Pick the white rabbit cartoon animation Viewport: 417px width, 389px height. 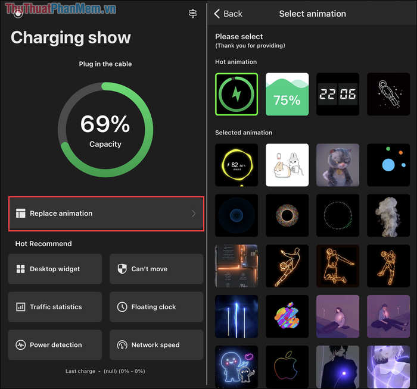tap(287, 165)
